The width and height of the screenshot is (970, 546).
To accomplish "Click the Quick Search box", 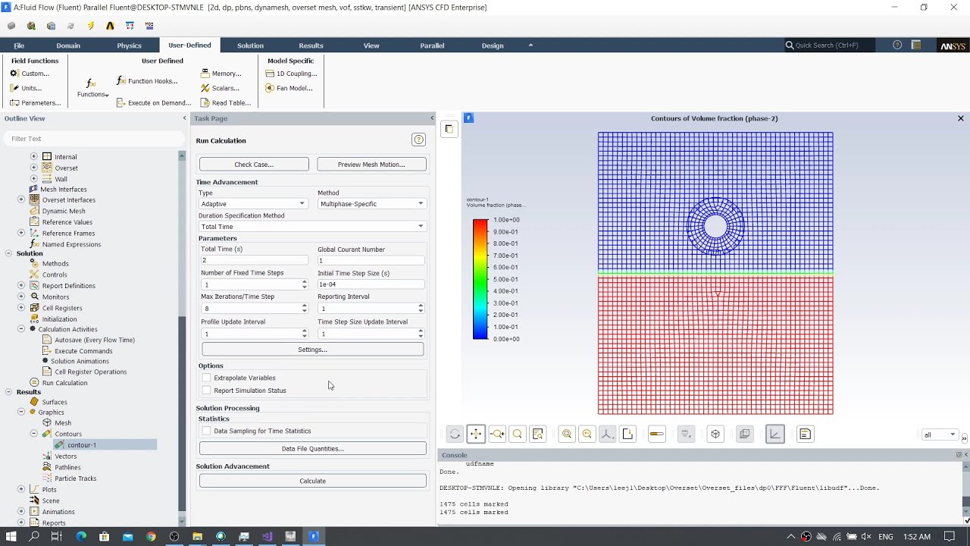I will click(830, 45).
